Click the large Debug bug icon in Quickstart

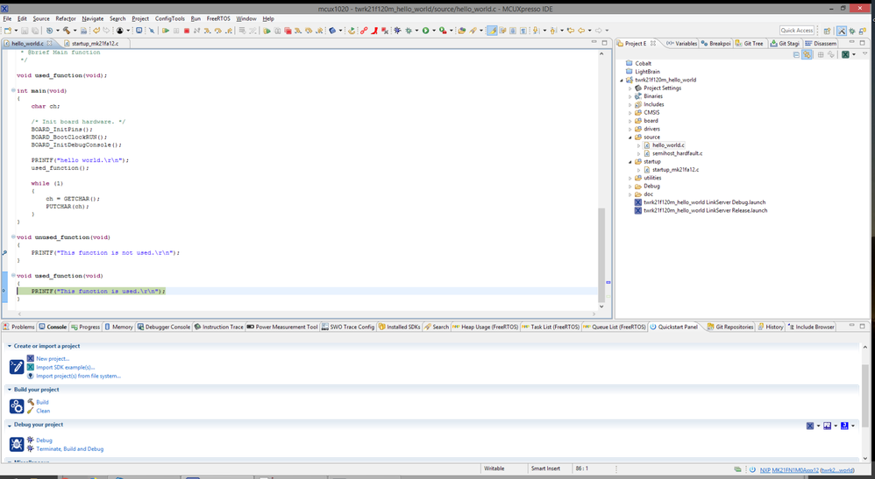pyautogui.click(x=17, y=444)
